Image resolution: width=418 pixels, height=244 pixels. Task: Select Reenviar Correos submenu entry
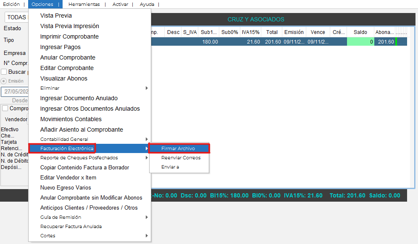click(x=181, y=158)
